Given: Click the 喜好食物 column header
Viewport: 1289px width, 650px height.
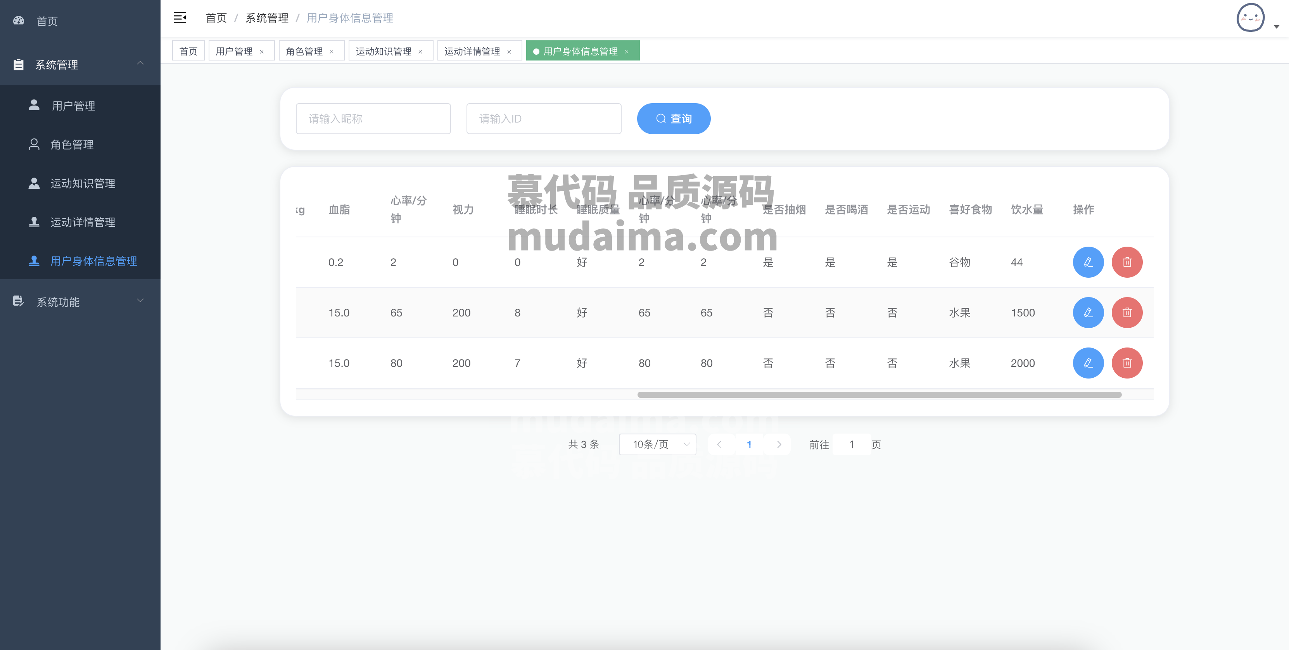Looking at the screenshot, I should 970,210.
